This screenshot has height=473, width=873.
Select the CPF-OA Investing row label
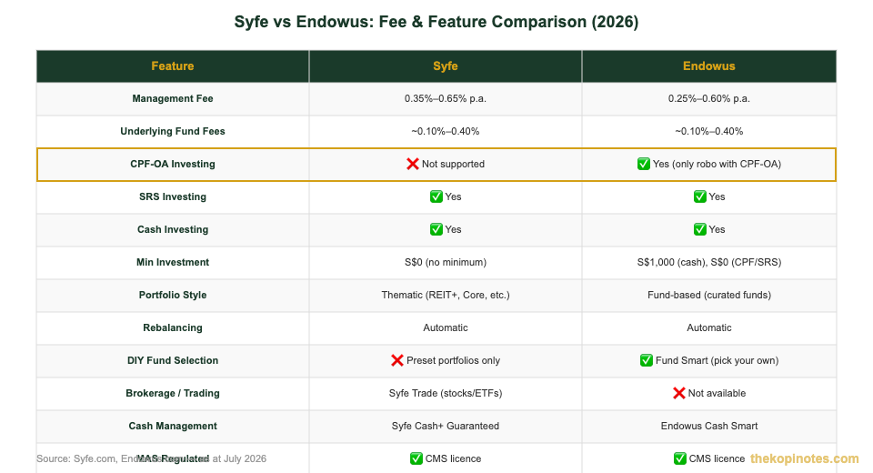coord(173,164)
